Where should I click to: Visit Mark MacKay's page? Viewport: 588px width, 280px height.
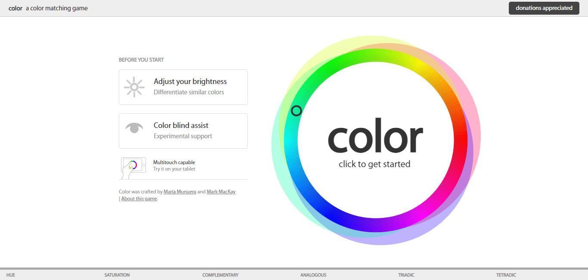221,191
